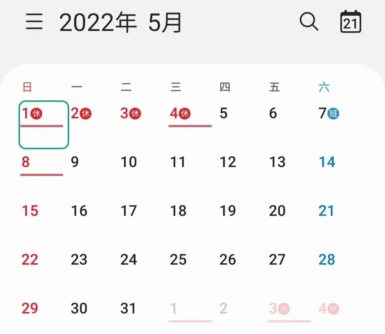
Task: Tap the 休 badge on May 2
Action: [86, 114]
